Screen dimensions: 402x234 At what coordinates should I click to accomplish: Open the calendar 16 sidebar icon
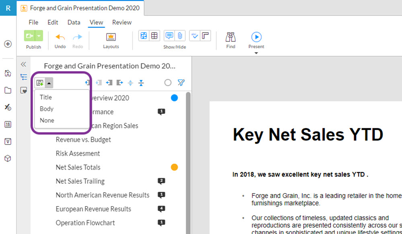[8, 125]
